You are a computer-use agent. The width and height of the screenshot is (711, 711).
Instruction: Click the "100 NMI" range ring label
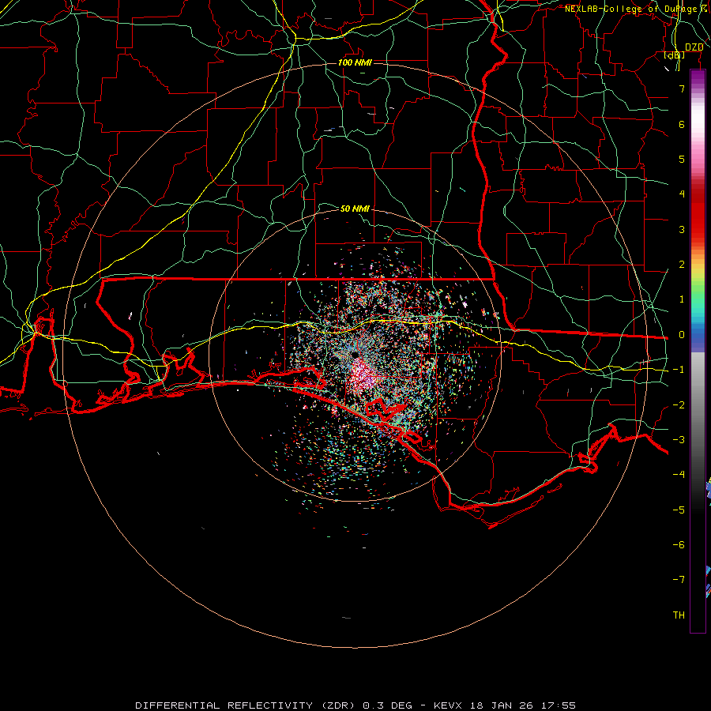(x=355, y=62)
